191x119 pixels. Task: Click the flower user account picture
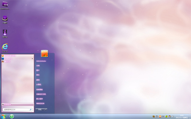click(x=45, y=53)
